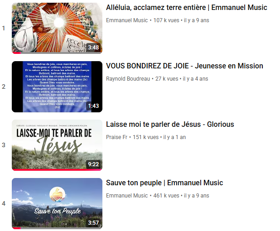Open the Sauve ton Peuple mountain thumbnail
Image resolution: width=280 pixels, height=231 pixels.
57,203
